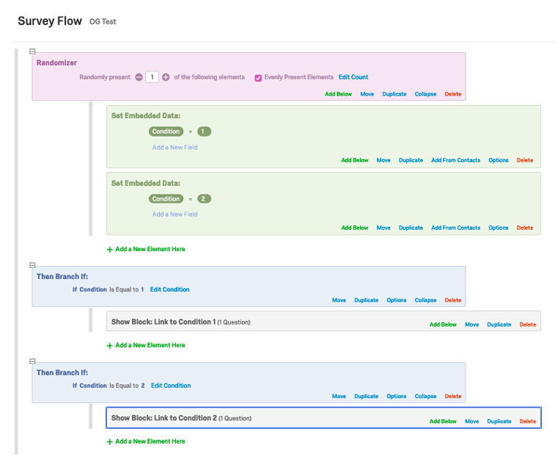558x467 pixels.
Task: Select the Condition field pill with value 2
Action: [166, 199]
